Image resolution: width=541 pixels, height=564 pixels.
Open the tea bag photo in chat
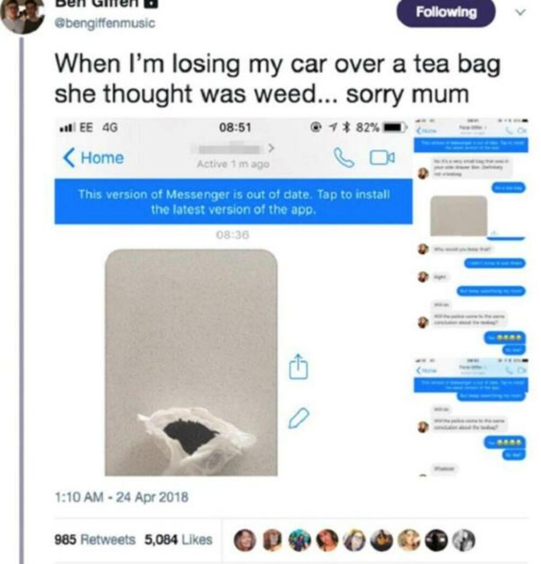191,363
